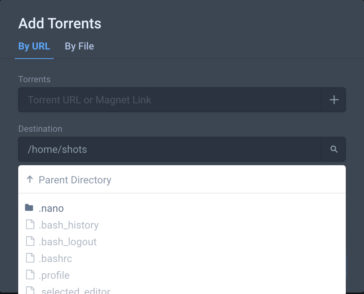
Task: Switch to the By File tab
Action: 79,46
